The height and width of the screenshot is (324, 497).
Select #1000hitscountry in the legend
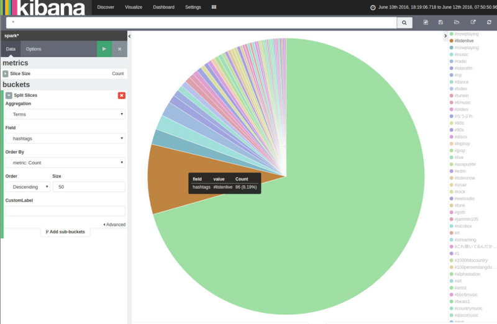471,260
